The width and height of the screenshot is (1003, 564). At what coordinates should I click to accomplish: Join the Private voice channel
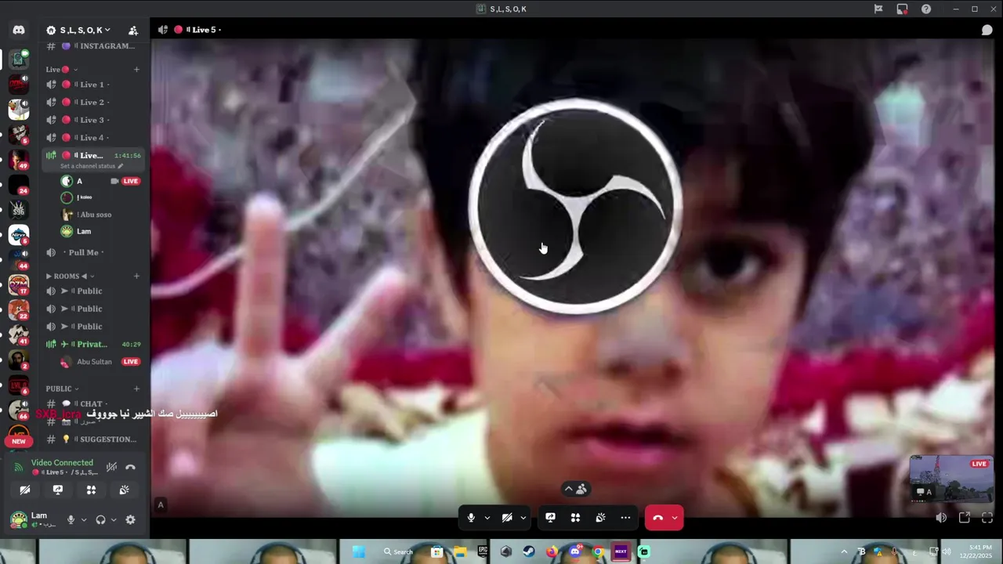click(x=94, y=344)
